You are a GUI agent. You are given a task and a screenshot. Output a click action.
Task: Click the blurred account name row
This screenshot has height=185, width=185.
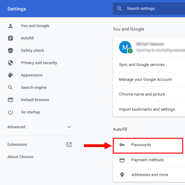149,47
